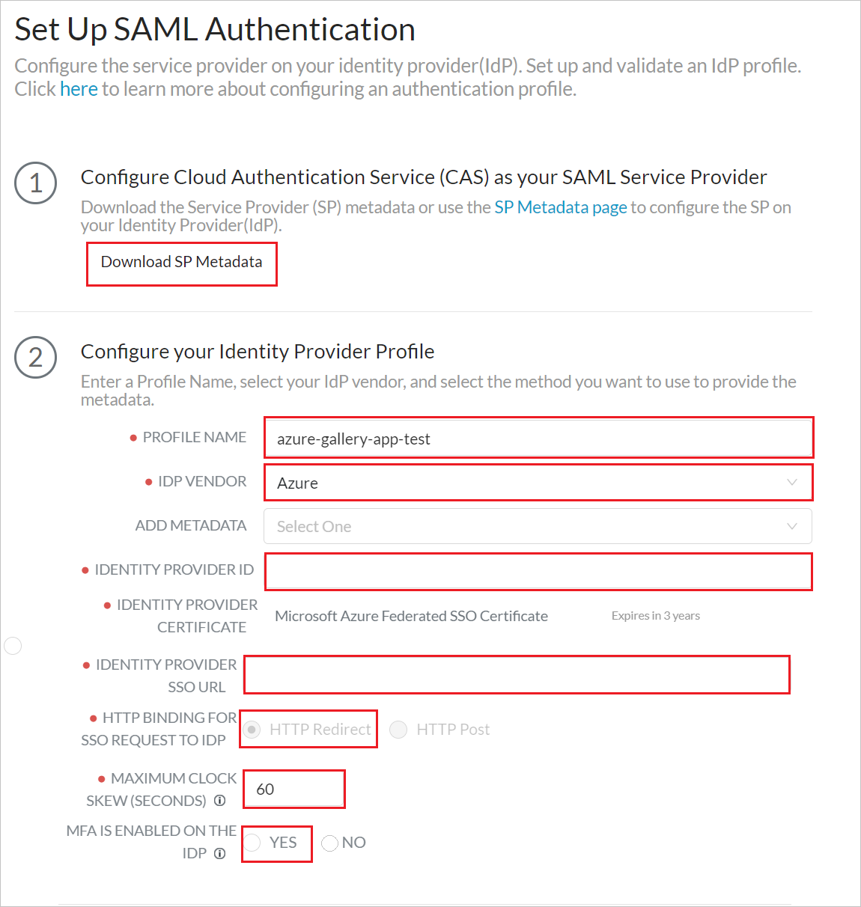Screen dimensions: 861x907
Task: Select the HTTP Redirect radio button
Action: pos(252,729)
